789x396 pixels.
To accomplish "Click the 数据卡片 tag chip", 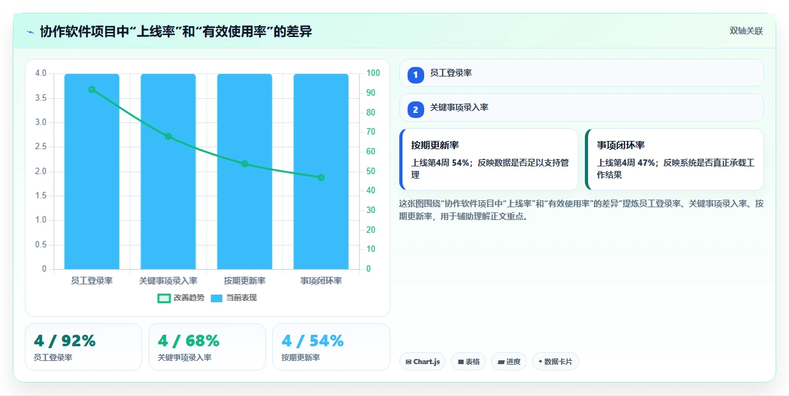I will click(555, 362).
